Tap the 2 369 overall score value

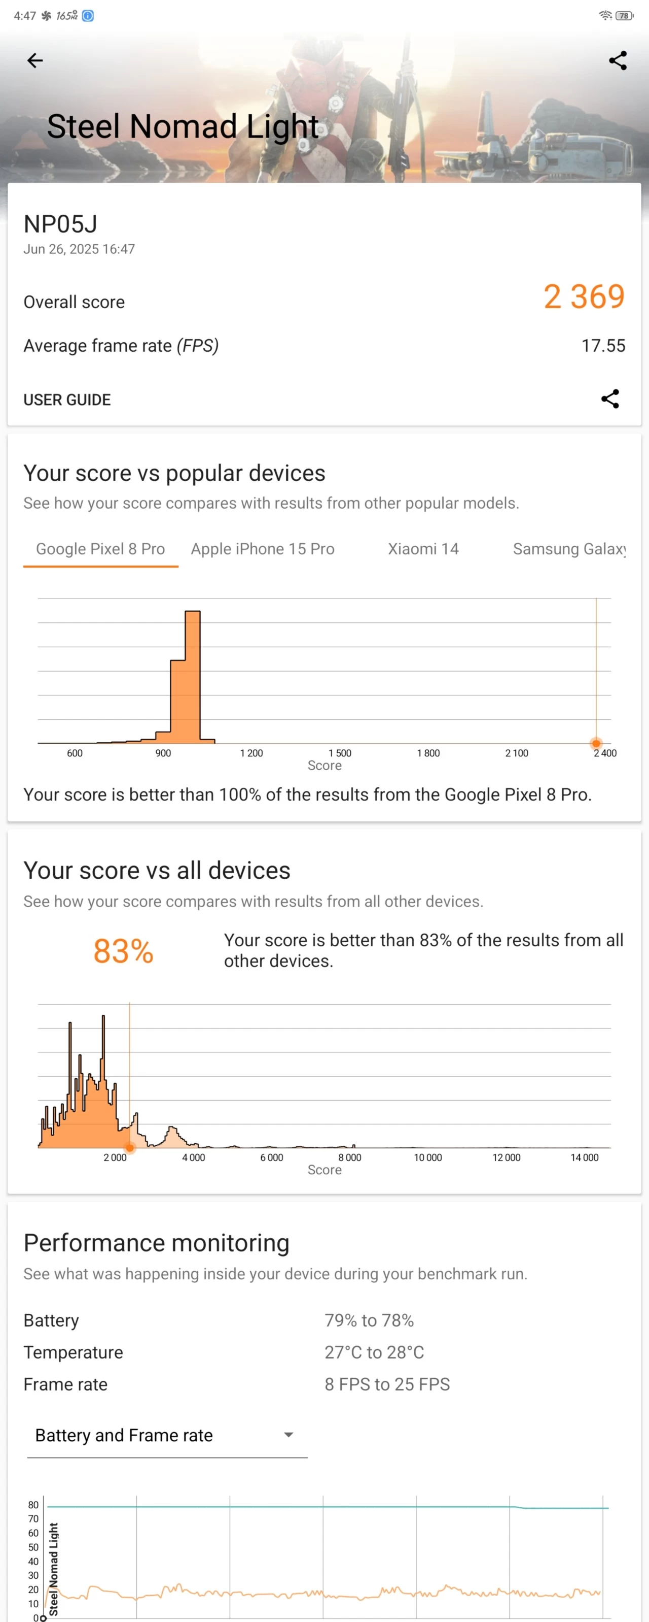584,296
